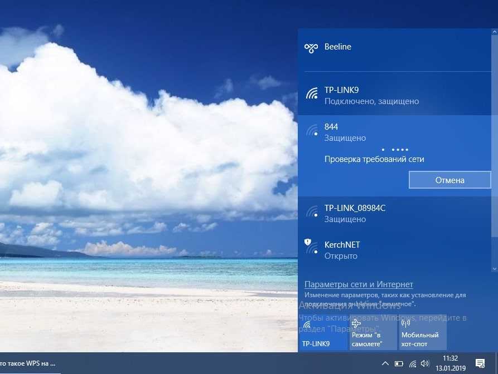Select the Beeline network entry
498x374 pixels.
coord(396,47)
